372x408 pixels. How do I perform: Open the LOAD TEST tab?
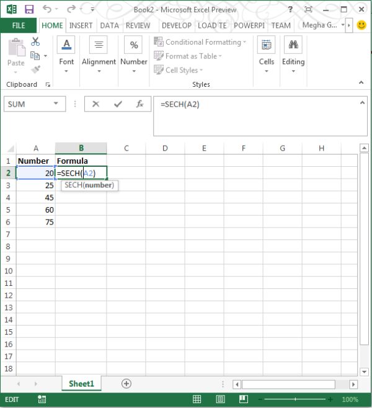[212, 25]
